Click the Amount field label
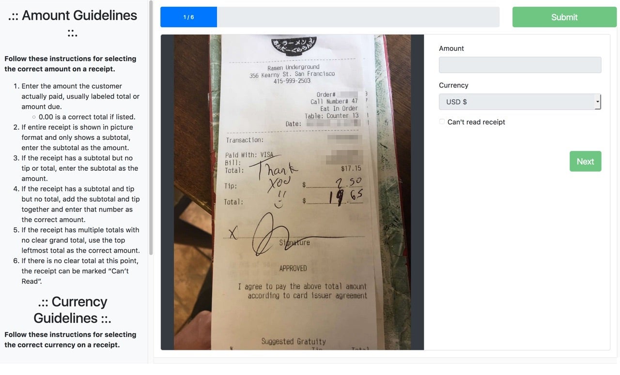Image resolution: width=620 pixels, height=375 pixels. click(451, 48)
